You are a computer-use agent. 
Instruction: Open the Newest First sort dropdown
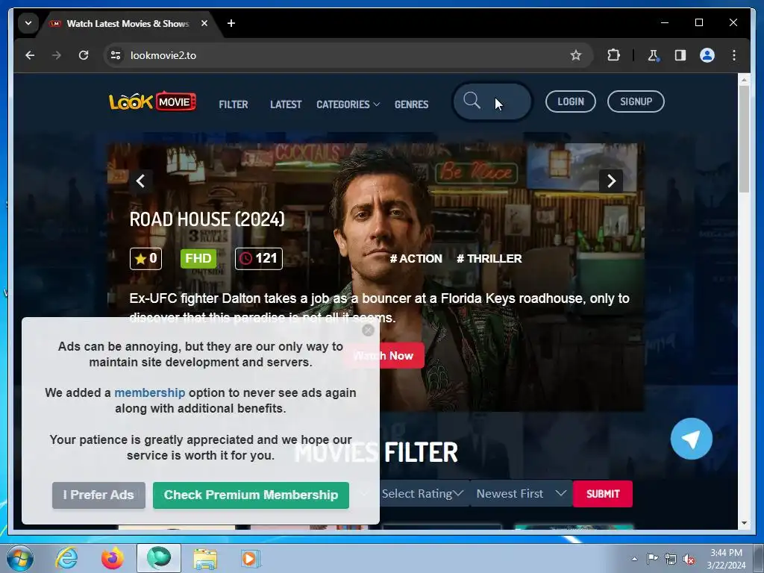521,494
